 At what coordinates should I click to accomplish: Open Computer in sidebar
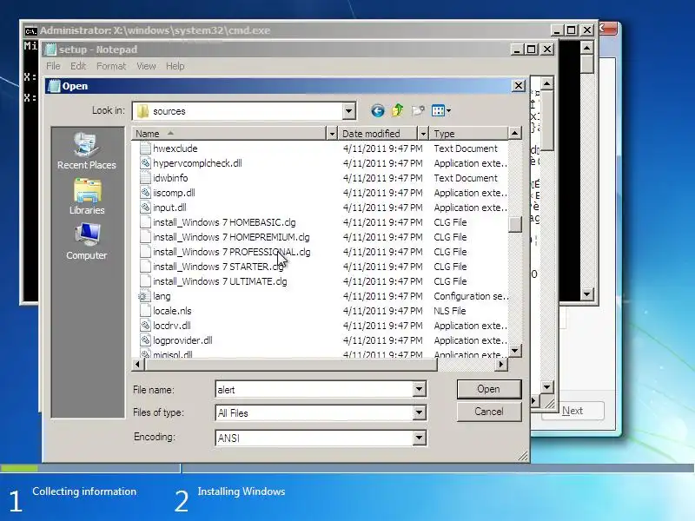[x=87, y=241]
